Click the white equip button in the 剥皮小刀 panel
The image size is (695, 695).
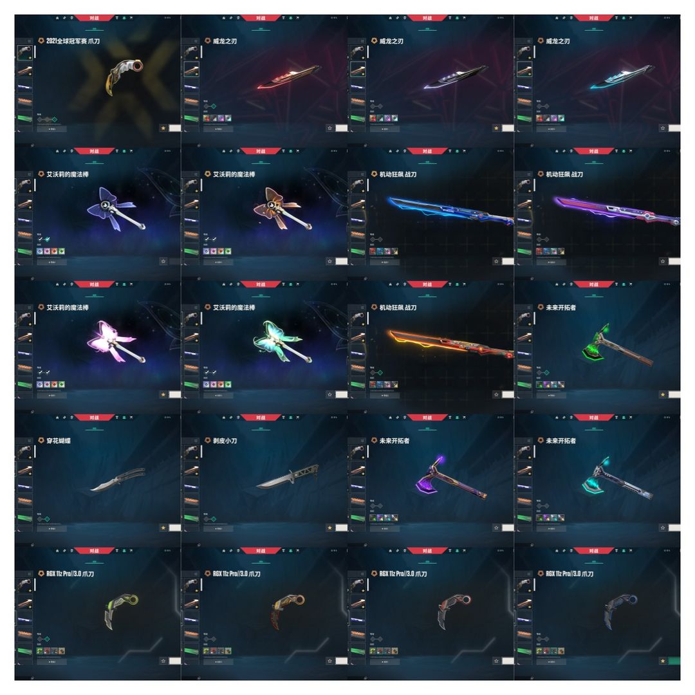342,528
